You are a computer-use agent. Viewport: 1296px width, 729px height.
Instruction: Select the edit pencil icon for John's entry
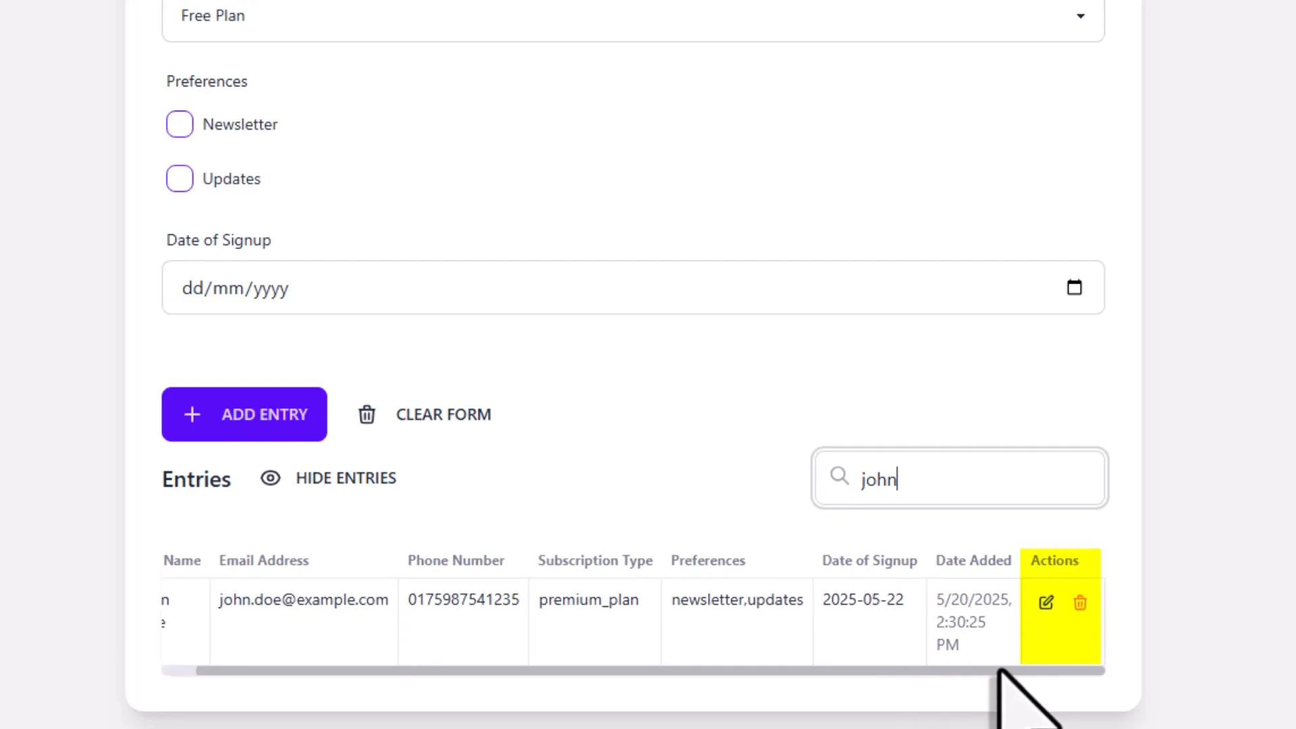pos(1045,603)
